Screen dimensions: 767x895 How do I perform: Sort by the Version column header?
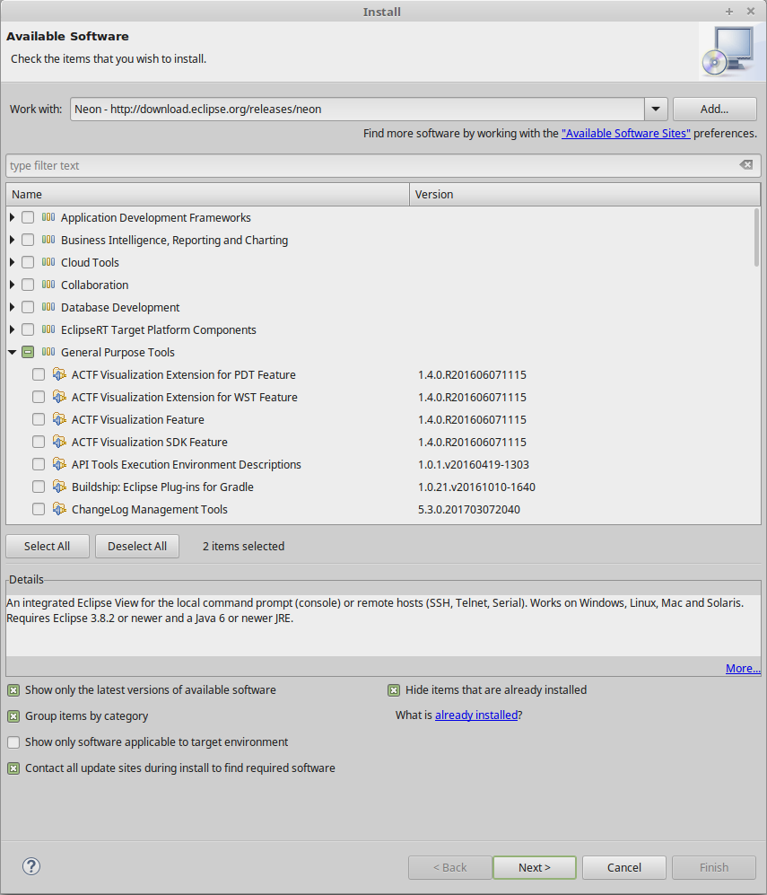585,194
